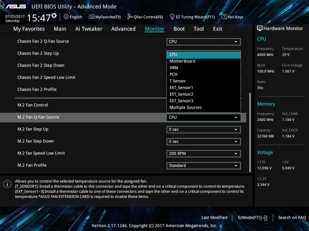Switch to My Favorites tab
The image size is (309, 231).
(29, 29)
